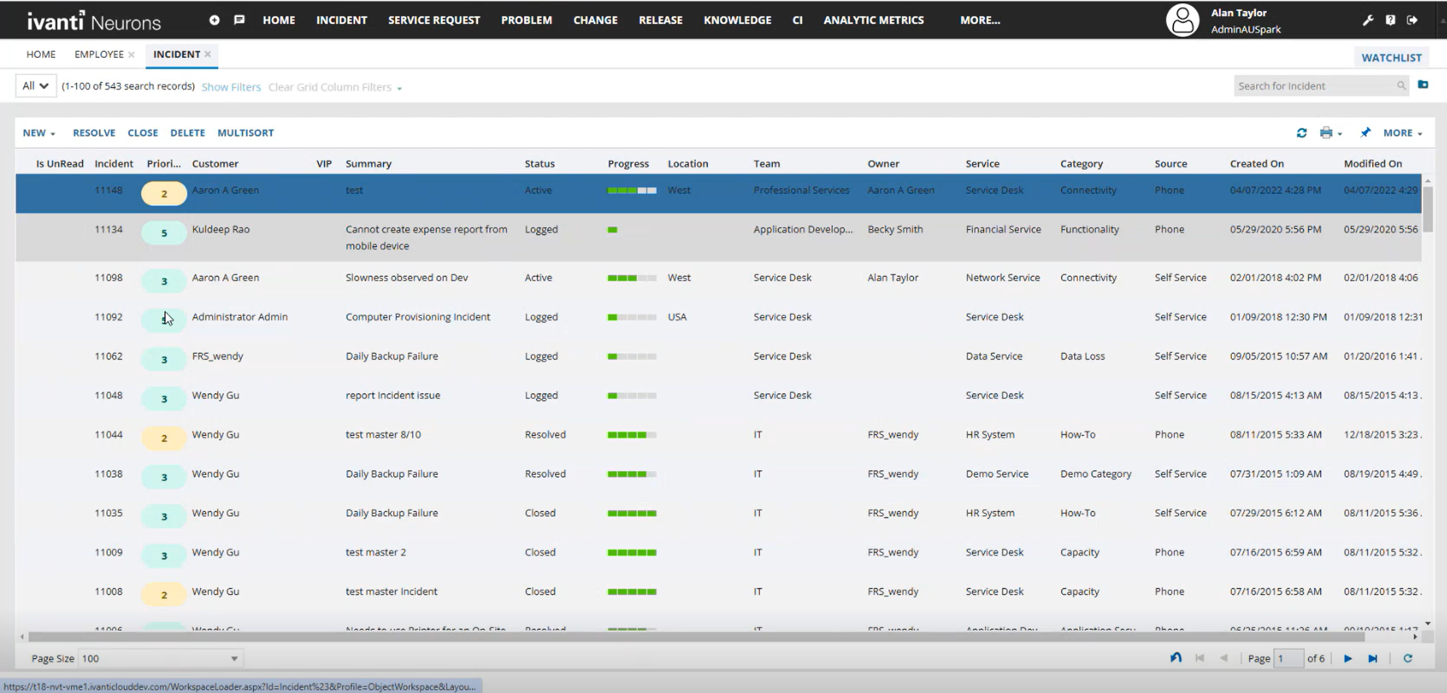Open the WATCHLIST button
Screen dimensions: 1447x693
[1391, 58]
